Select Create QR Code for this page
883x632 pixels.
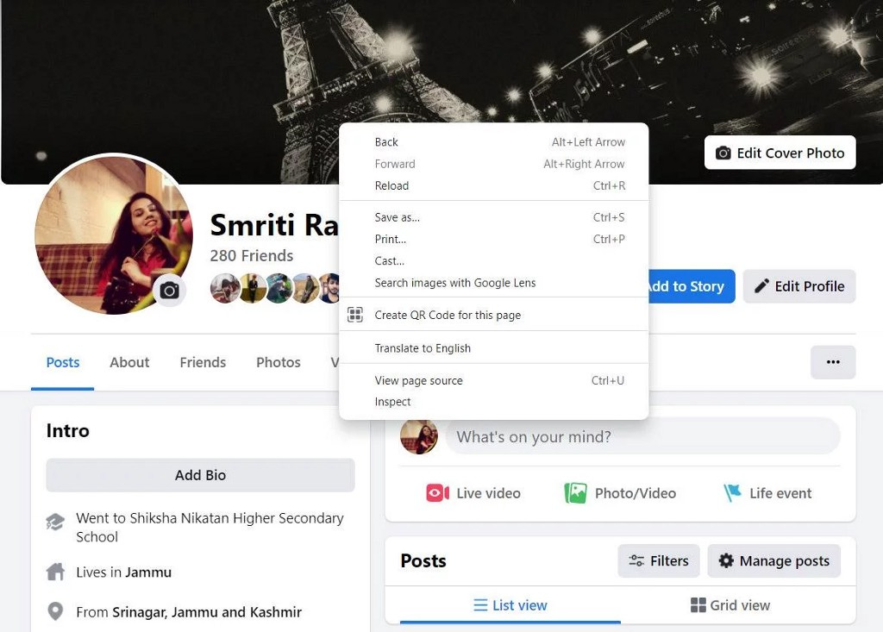(x=494, y=315)
